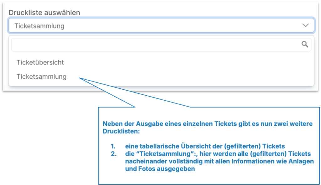The height and width of the screenshot is (185, 321).
Task: Click empty space below Ticketsammlung option
Action: 41,84
